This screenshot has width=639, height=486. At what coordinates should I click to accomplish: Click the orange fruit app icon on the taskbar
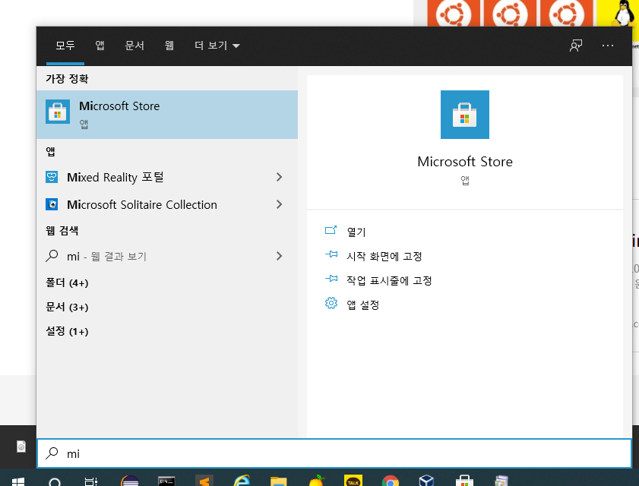coord(316,481)
